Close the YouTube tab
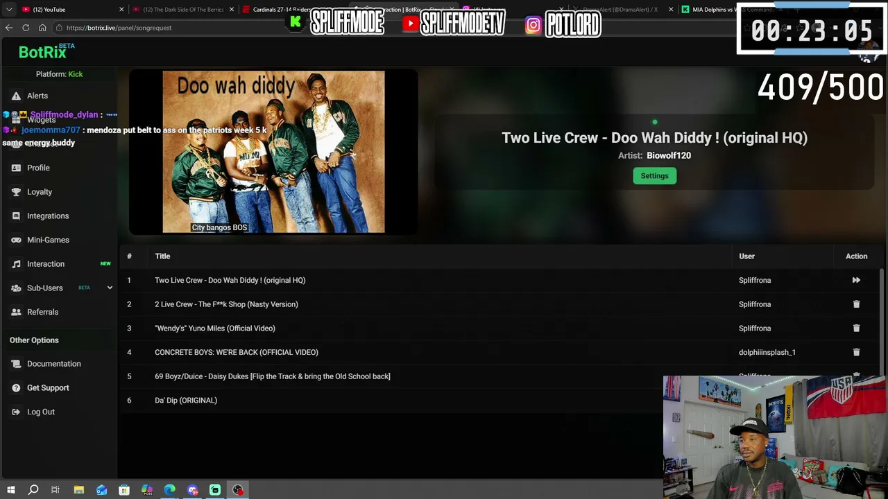 tap(121, 10)
